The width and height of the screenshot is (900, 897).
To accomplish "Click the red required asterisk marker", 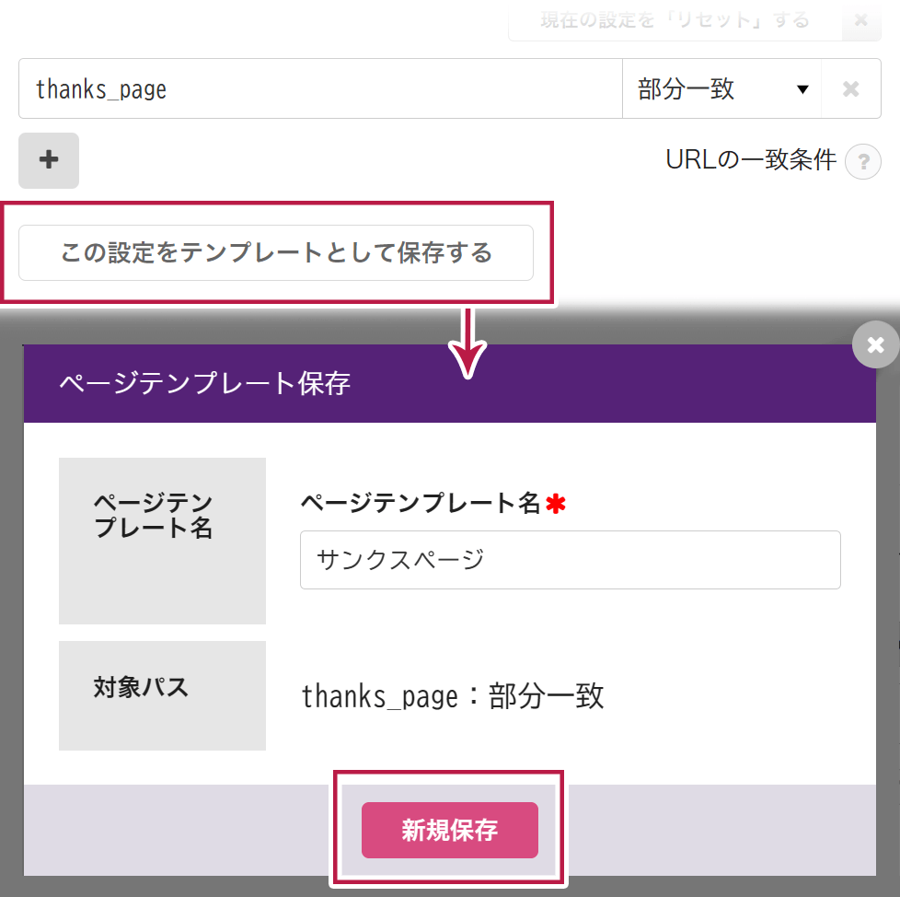I will click(555, 504).
